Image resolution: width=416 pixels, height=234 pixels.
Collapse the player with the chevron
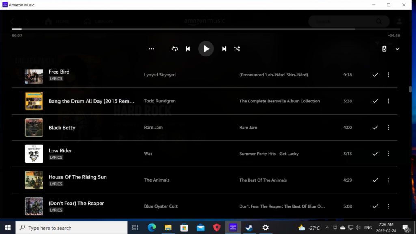click(397, 49)
